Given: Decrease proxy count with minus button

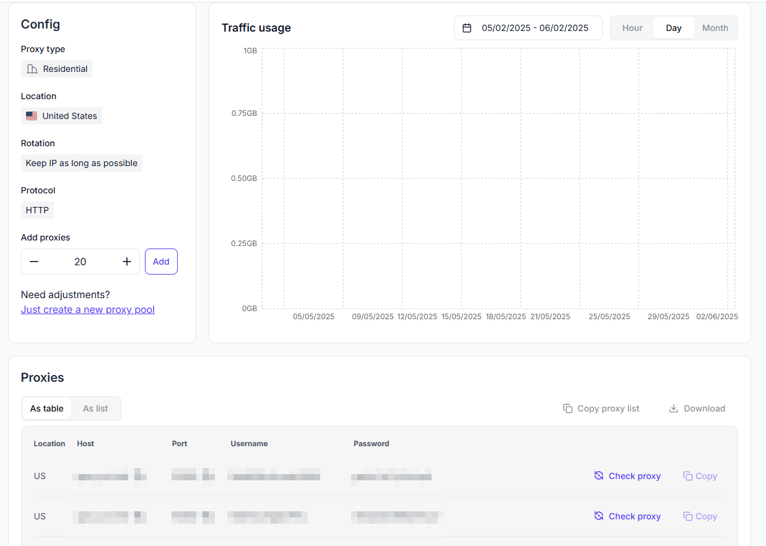Looking at the screenshot, I should click(x=34, y=262).
